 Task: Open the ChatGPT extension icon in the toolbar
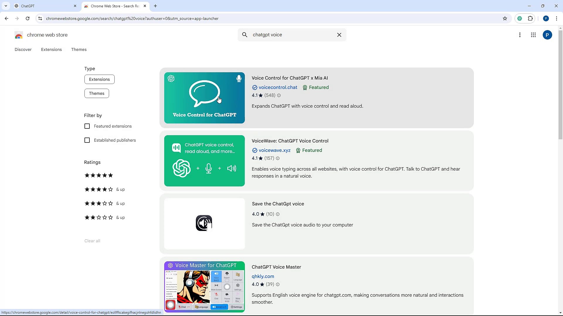(520, 18)
